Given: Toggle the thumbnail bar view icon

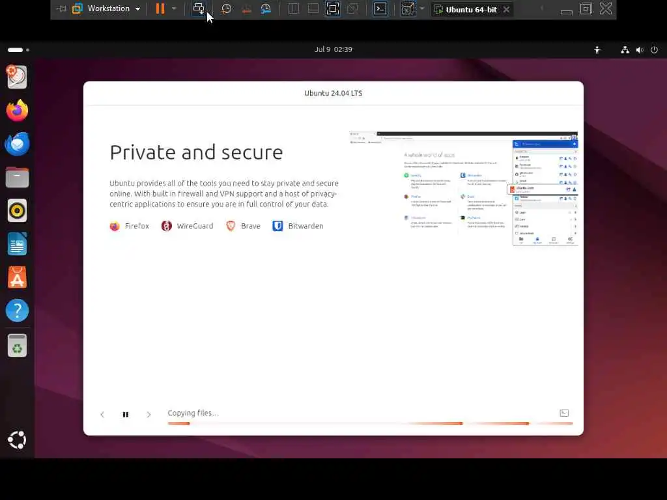Looking at the screenshot, I should coord(313,8).
